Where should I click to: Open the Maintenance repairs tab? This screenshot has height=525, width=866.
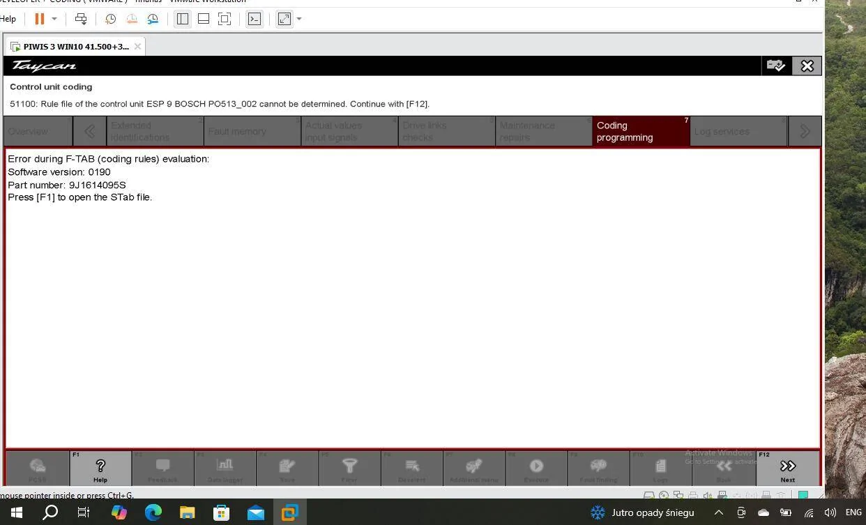543,131
